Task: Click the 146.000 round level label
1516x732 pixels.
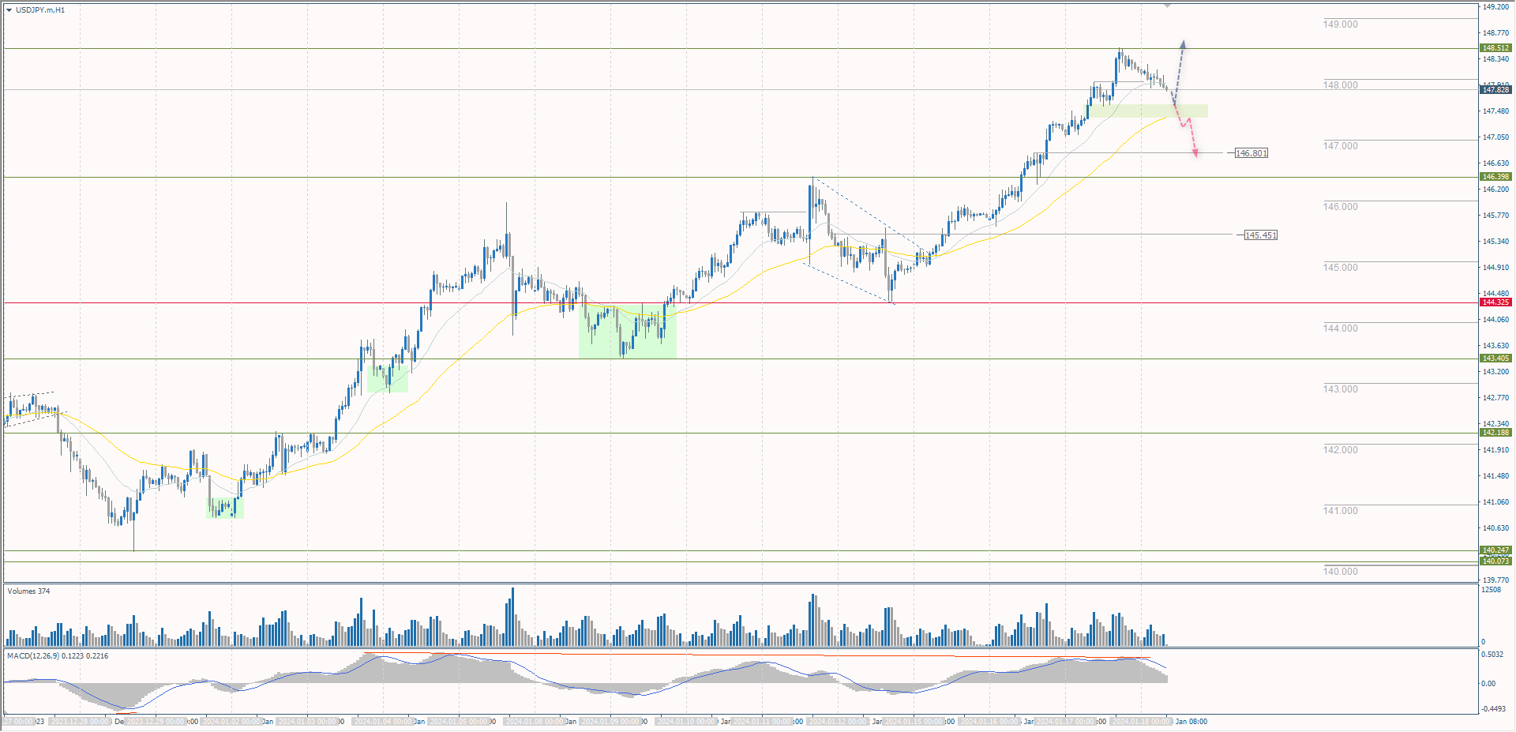Action: point(1341,207)
